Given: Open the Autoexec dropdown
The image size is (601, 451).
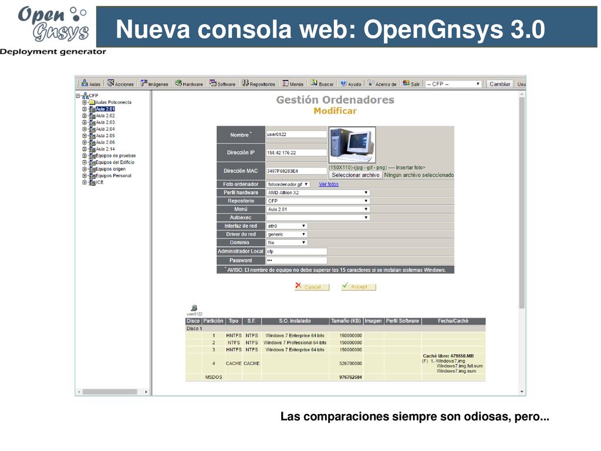Looking at the screenshot, I should pos(318,217).
